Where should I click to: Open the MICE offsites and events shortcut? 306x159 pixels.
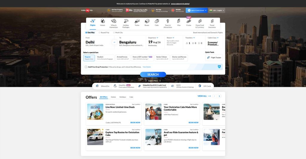coord(182,86)
